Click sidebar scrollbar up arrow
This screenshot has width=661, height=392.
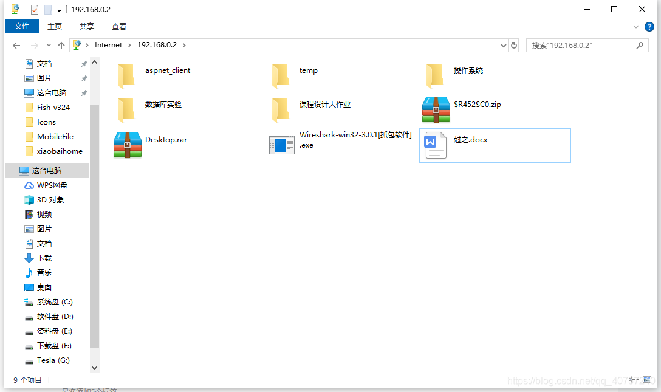94,63
